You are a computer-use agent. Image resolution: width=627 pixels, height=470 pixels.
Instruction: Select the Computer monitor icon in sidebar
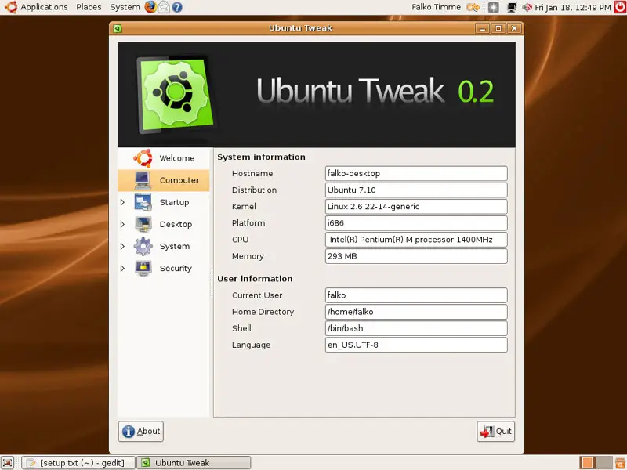point(143,180)
